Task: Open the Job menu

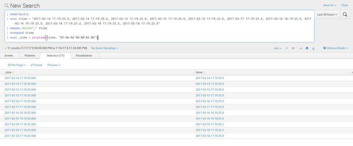Action: point(277,48)
